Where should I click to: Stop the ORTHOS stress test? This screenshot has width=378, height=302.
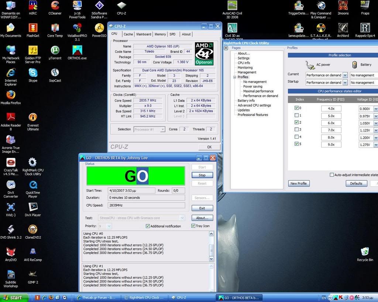[202, 175]
